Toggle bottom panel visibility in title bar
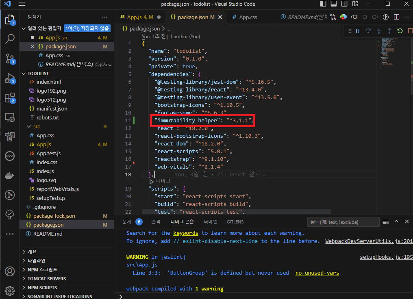 coord(334,4)
